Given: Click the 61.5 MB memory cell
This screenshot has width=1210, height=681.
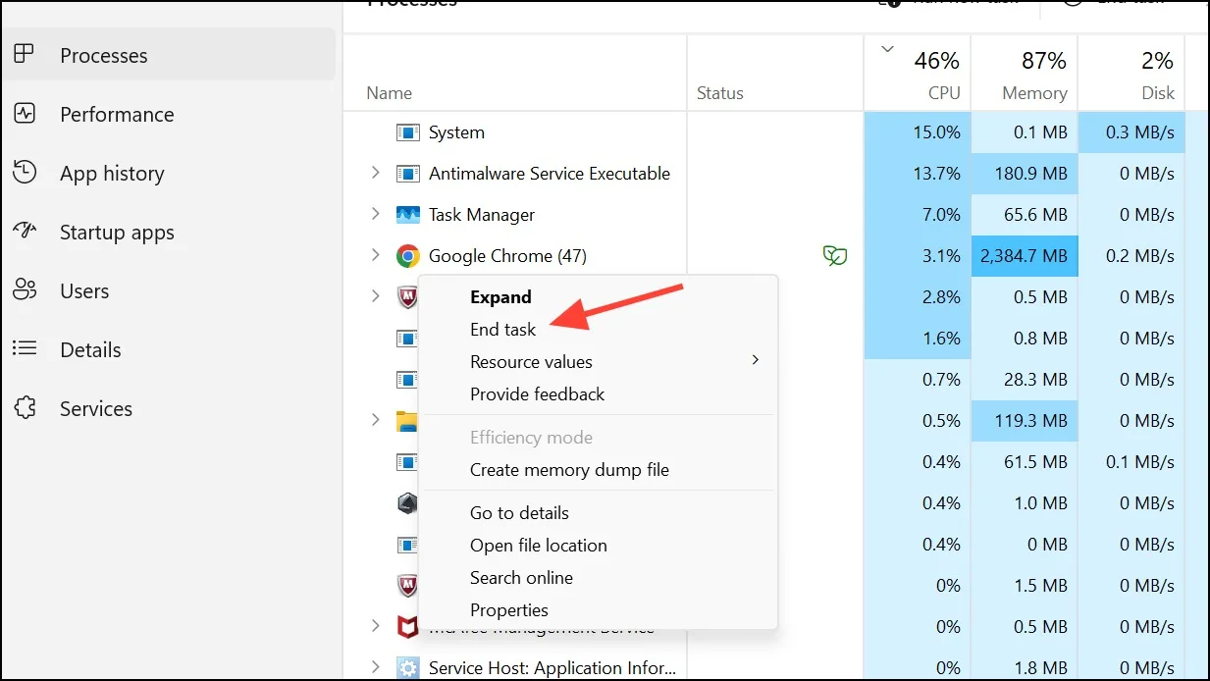Looking at the screenshot, I should 1025,462.
